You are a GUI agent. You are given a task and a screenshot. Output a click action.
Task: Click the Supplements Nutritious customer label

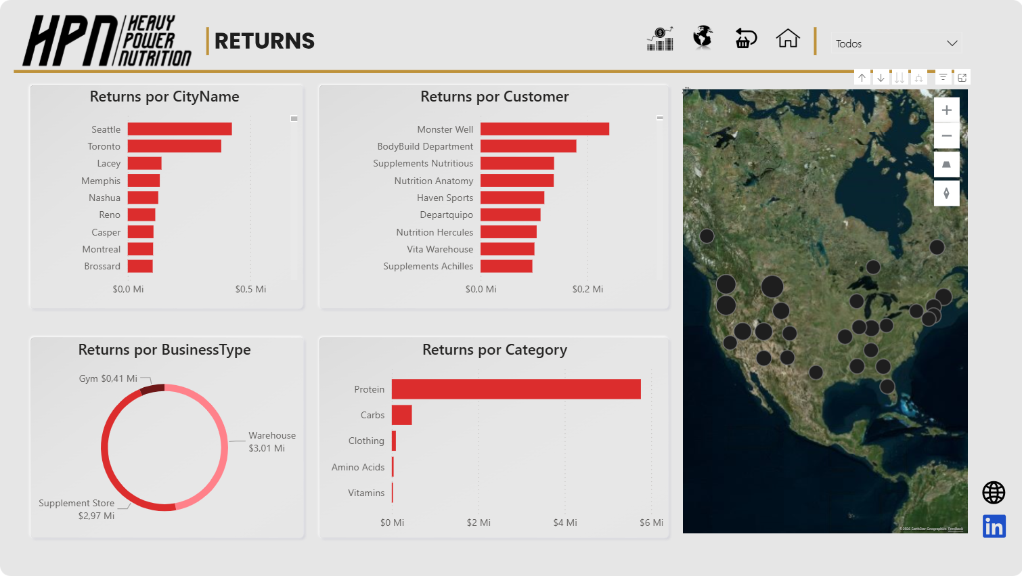tap(423, 163)
